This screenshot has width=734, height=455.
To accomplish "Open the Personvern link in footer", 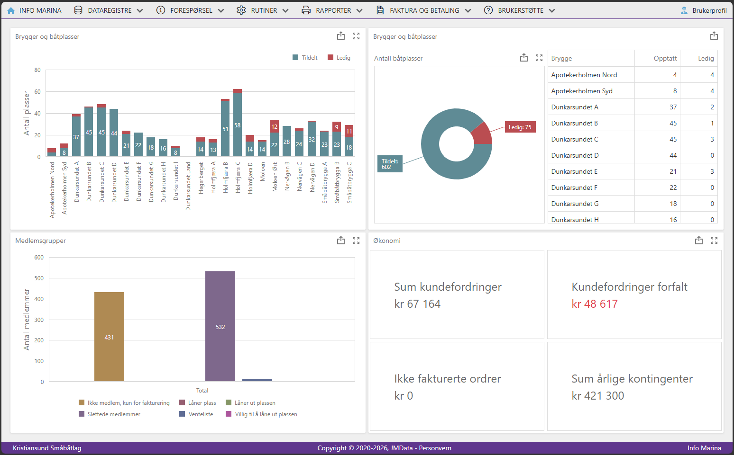I will [435, 448].
